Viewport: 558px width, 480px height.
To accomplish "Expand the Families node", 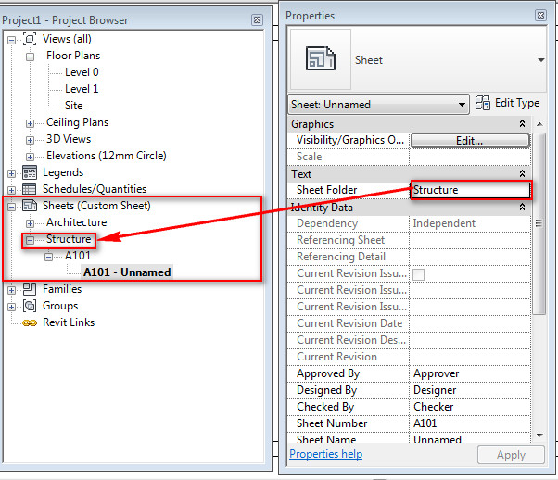I will tap(11, 290).
